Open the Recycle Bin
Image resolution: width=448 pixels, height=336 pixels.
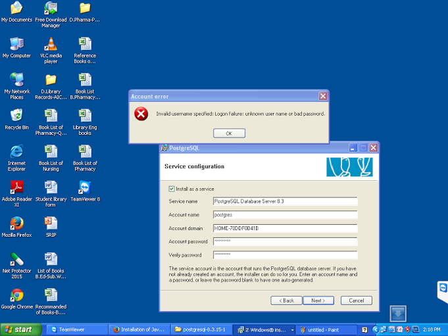pyautogui.click(x=16, y=116)
